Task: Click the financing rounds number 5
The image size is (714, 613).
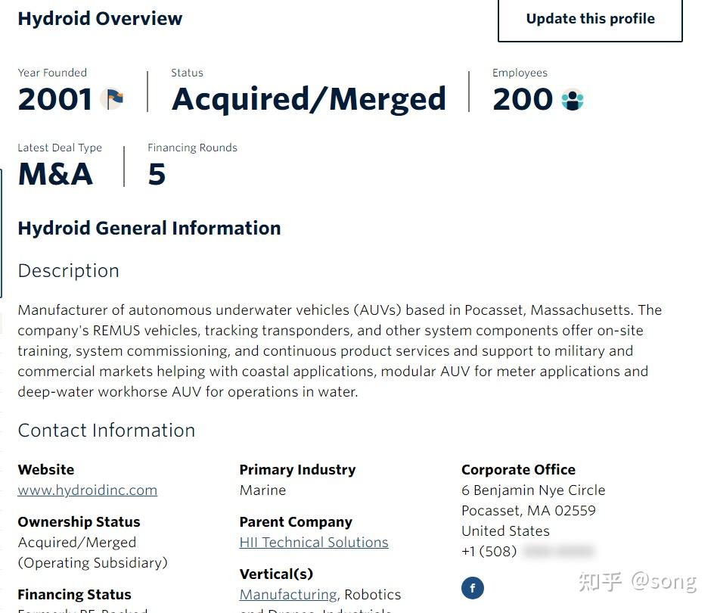Action: (157, 174)
